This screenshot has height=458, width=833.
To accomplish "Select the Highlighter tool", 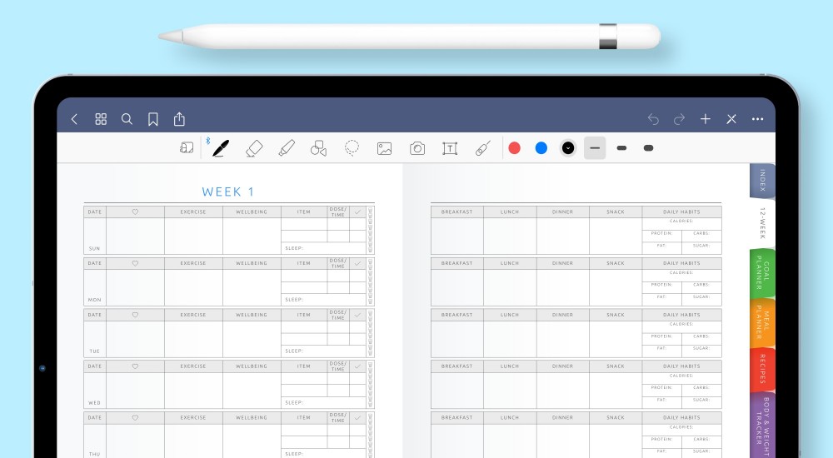I will [287, 148].
